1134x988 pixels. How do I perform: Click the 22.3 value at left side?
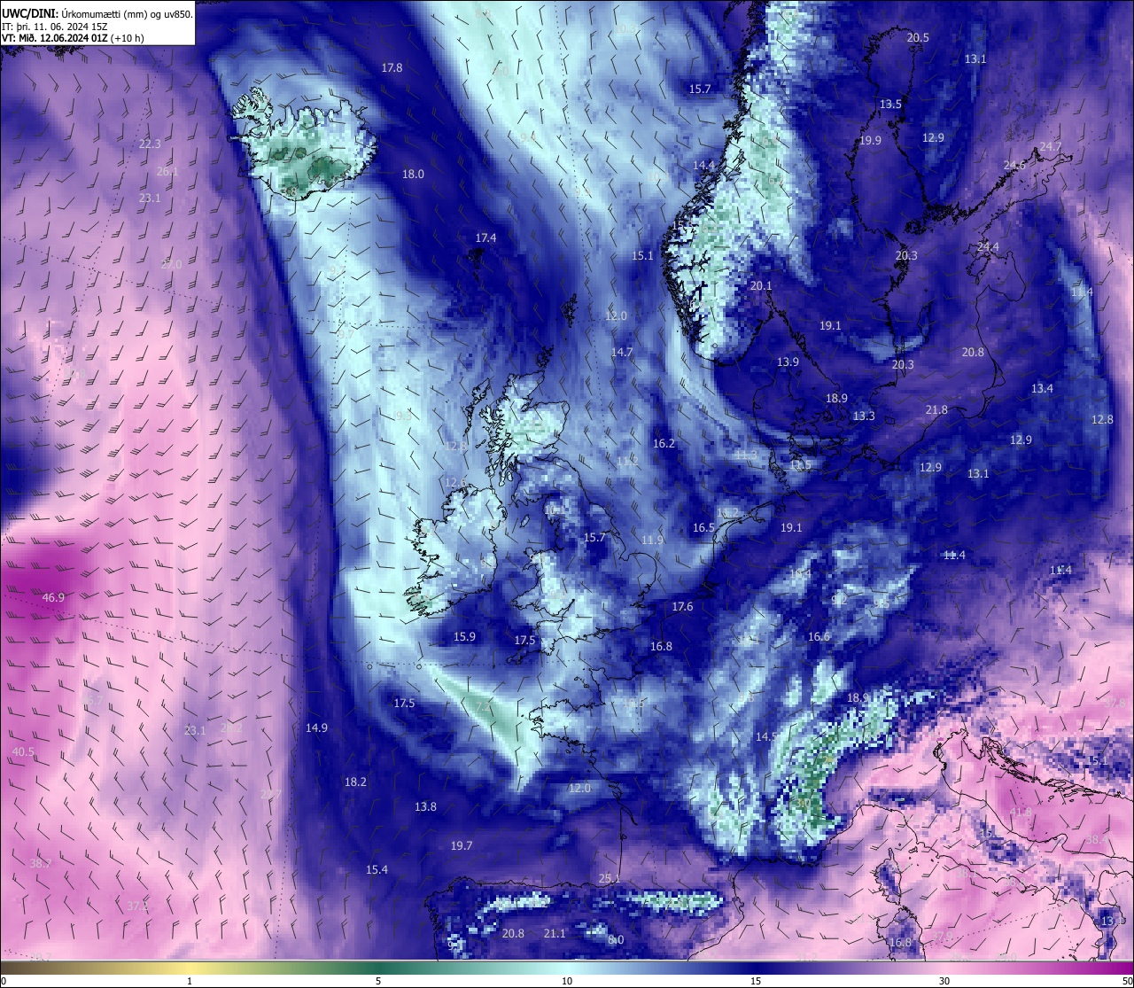(150, 144)
